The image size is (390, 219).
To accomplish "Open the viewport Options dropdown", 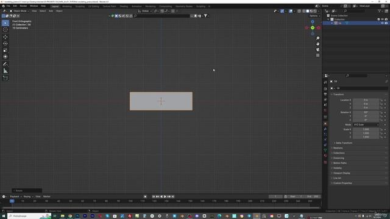I will [x=314, y=16].
